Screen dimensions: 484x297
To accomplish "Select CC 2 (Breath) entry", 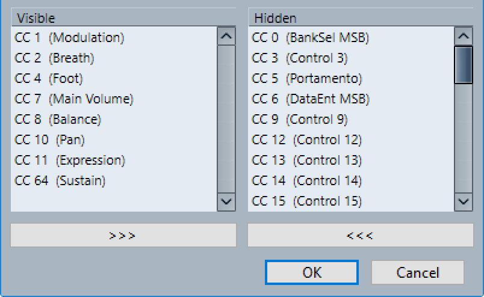I will [x=114, y=58].
